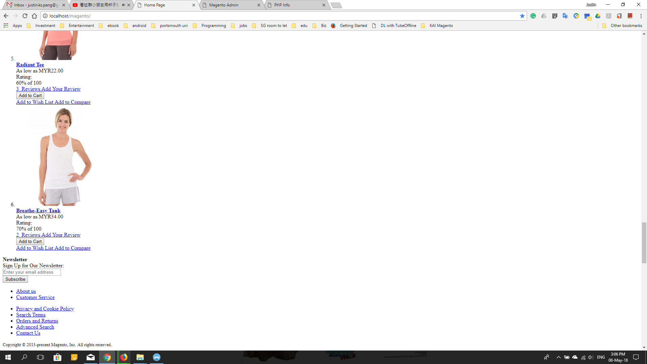Switch to the PHP Info tab
Image resolution: width=647 pixels, height=364 pixels.
(x=282, y=5)
